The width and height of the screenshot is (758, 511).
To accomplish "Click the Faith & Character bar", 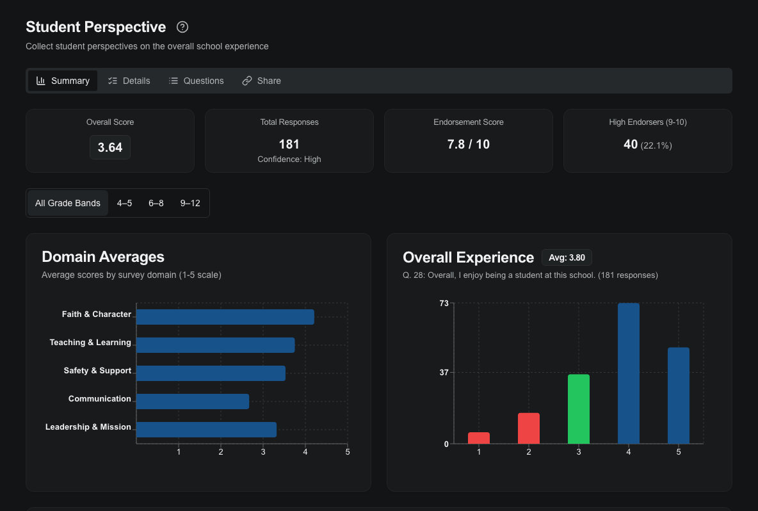I will 225,317.
